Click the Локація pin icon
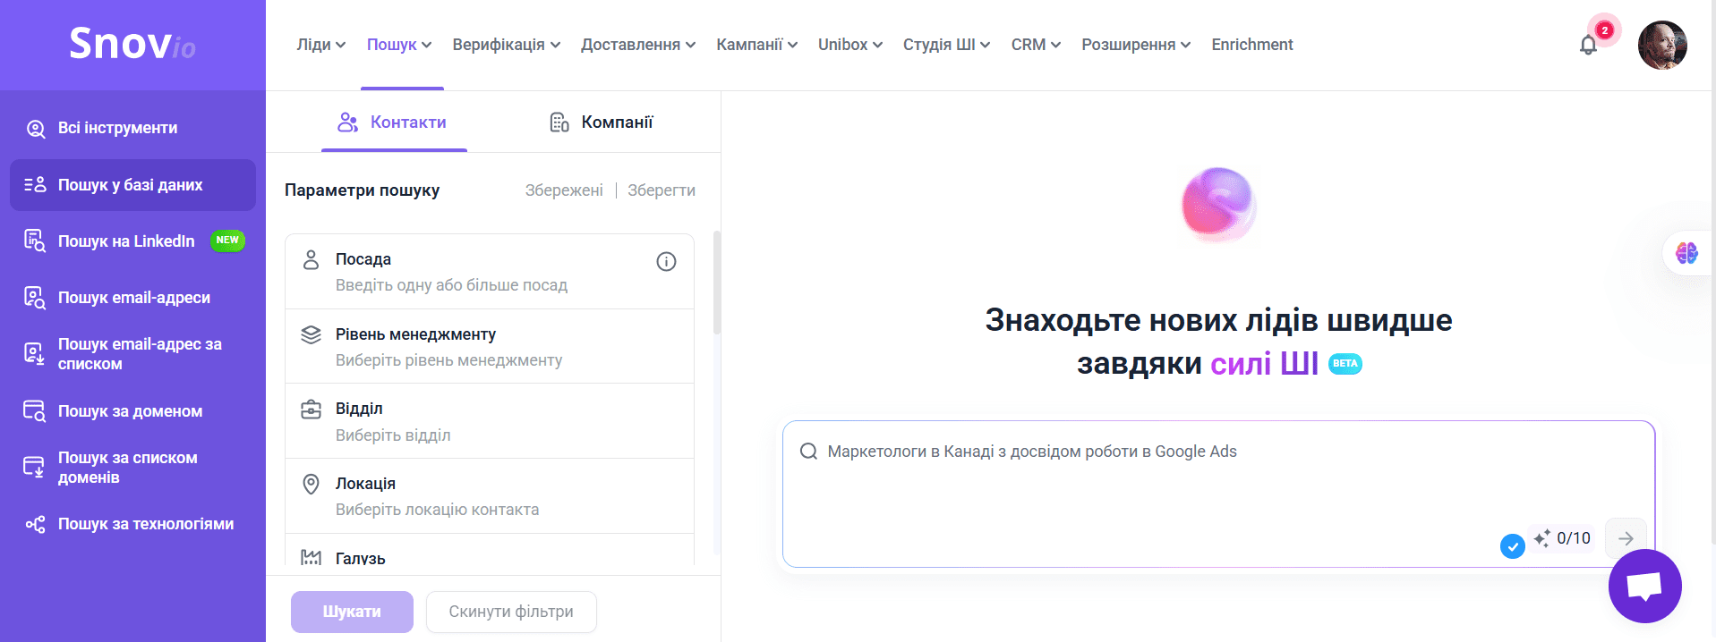1716x642 pixels. (x=311, y=484)
